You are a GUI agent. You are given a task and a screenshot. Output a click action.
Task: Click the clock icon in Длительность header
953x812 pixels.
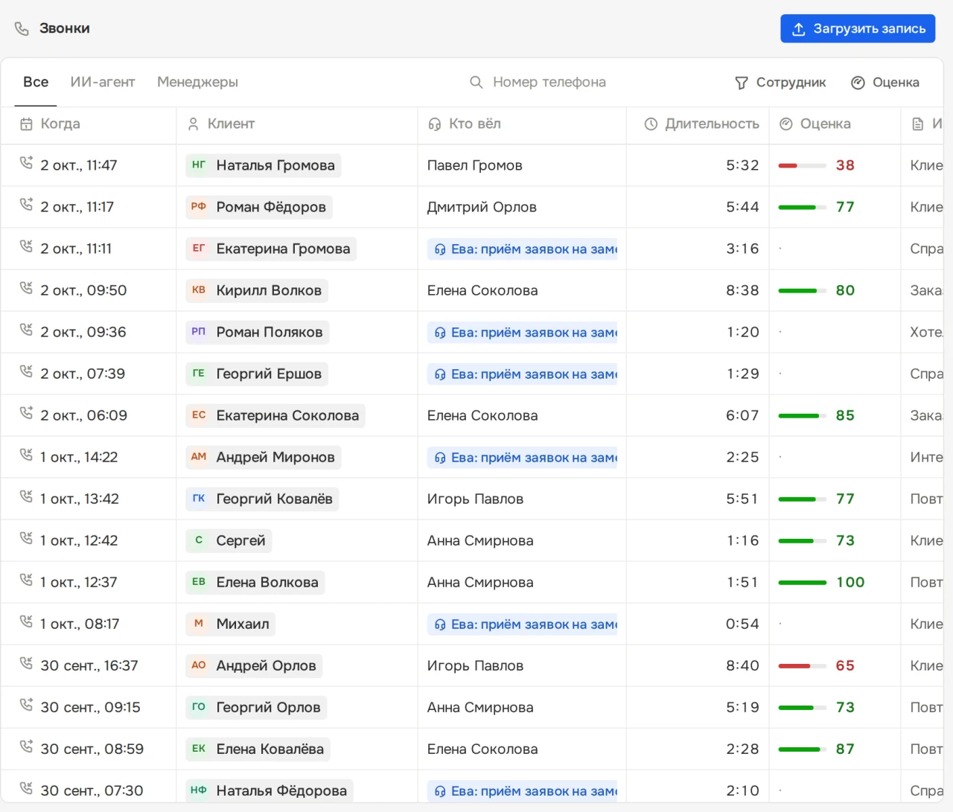(x=651, y=124)
